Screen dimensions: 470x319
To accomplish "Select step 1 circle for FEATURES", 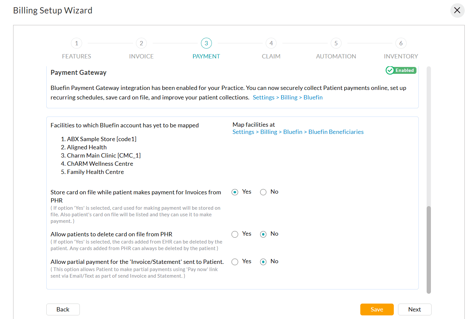I will click(76, 43).
